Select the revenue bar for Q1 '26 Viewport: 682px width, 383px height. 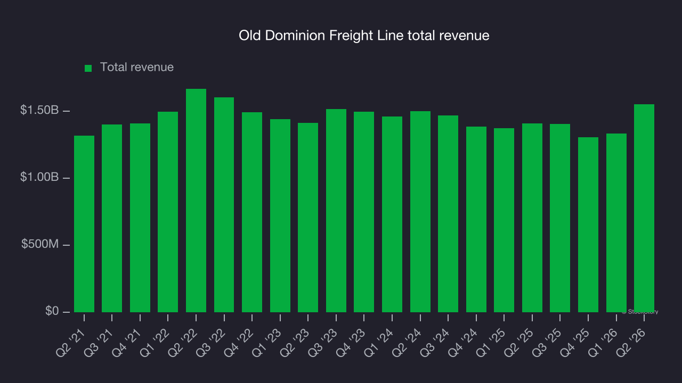tap(616, 223)
